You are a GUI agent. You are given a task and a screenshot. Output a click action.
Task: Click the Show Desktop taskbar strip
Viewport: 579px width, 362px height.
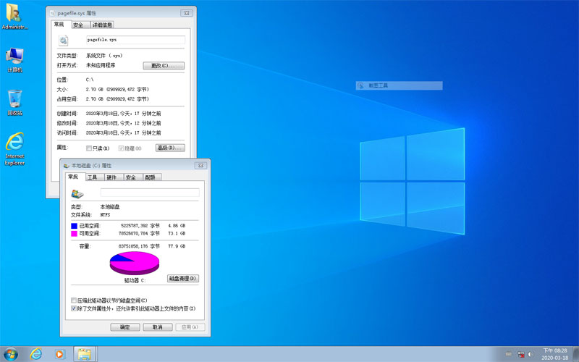575,354
